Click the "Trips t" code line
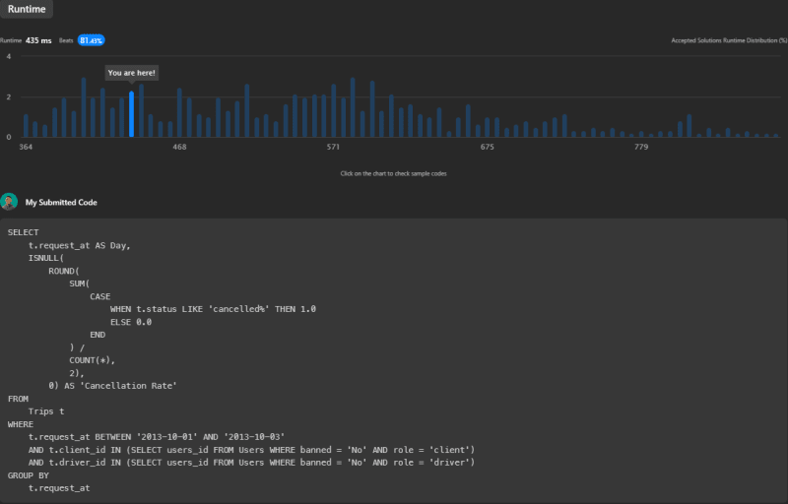788x504 pixels. pos(46,411)
